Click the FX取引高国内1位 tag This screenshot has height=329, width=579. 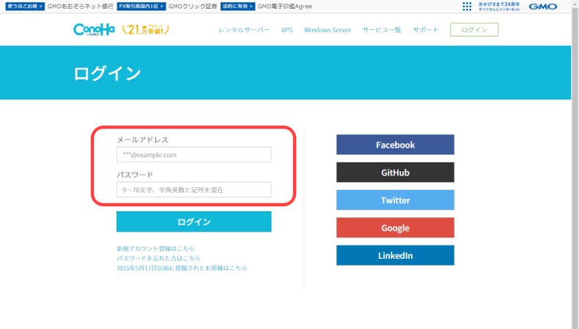[141, 7]
